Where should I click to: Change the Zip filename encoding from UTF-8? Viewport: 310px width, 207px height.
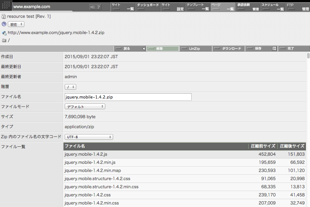89,137
